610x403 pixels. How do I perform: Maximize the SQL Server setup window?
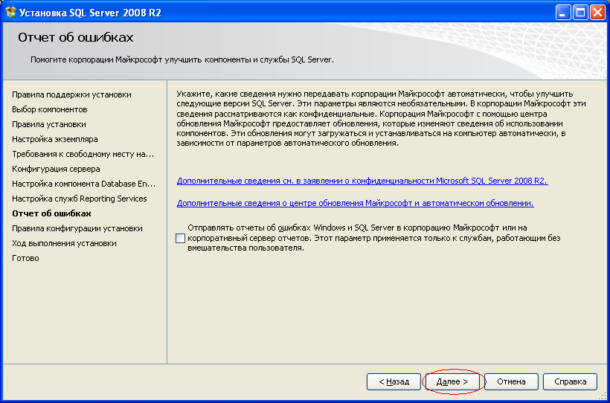click(x=580, y=13)
